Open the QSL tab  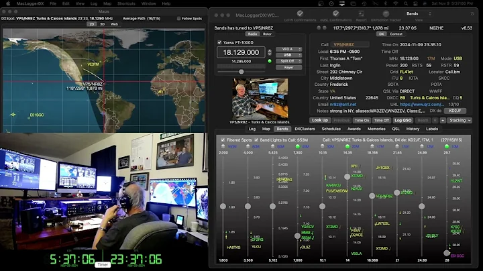click(x=396, y=129)
